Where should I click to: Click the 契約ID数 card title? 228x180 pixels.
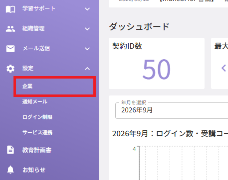coord(127,46)
